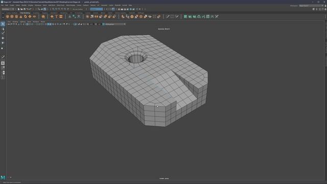Activate the Paint Selection tool

[3, 33]
